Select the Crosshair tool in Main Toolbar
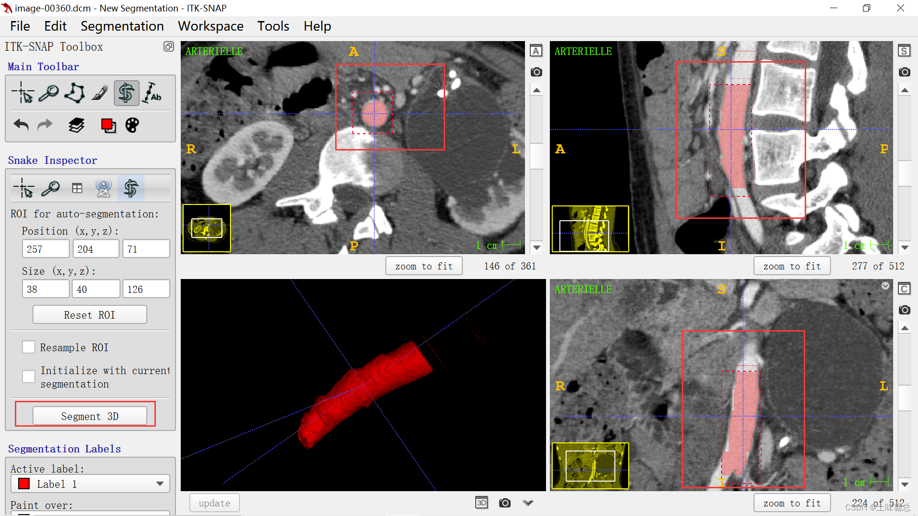 tap(23, 93)
